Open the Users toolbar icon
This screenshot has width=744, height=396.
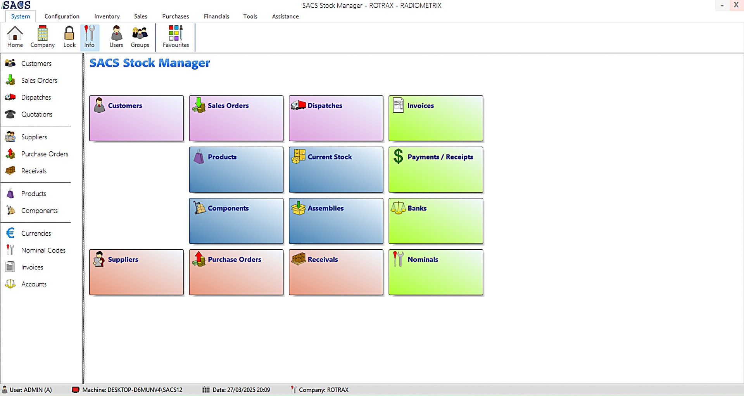[116, 33]
